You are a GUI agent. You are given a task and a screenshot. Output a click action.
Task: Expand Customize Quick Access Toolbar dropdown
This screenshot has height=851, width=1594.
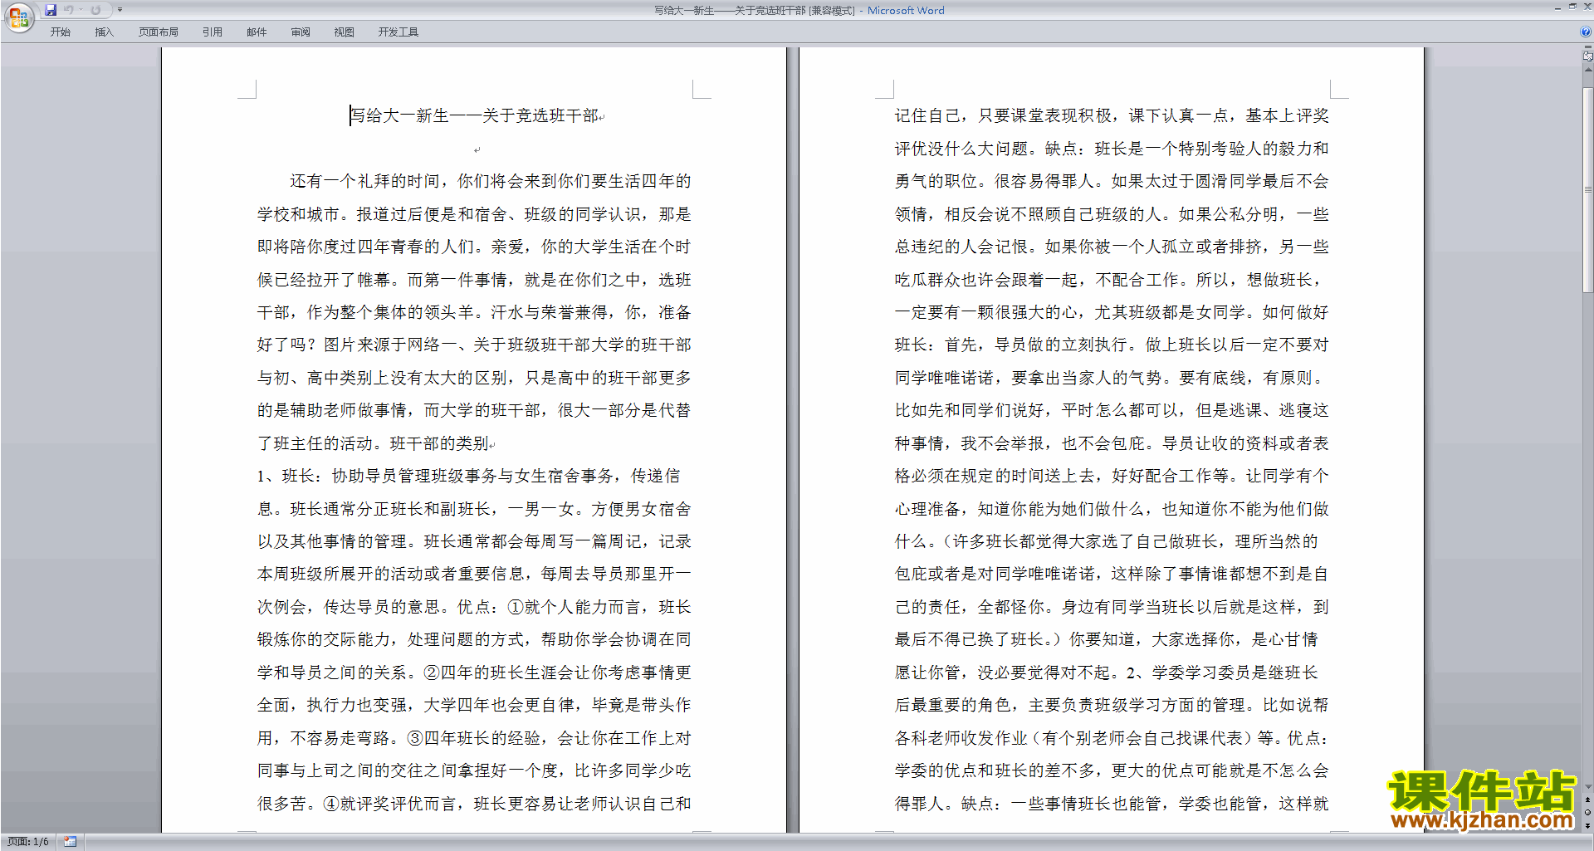(120, 10)
